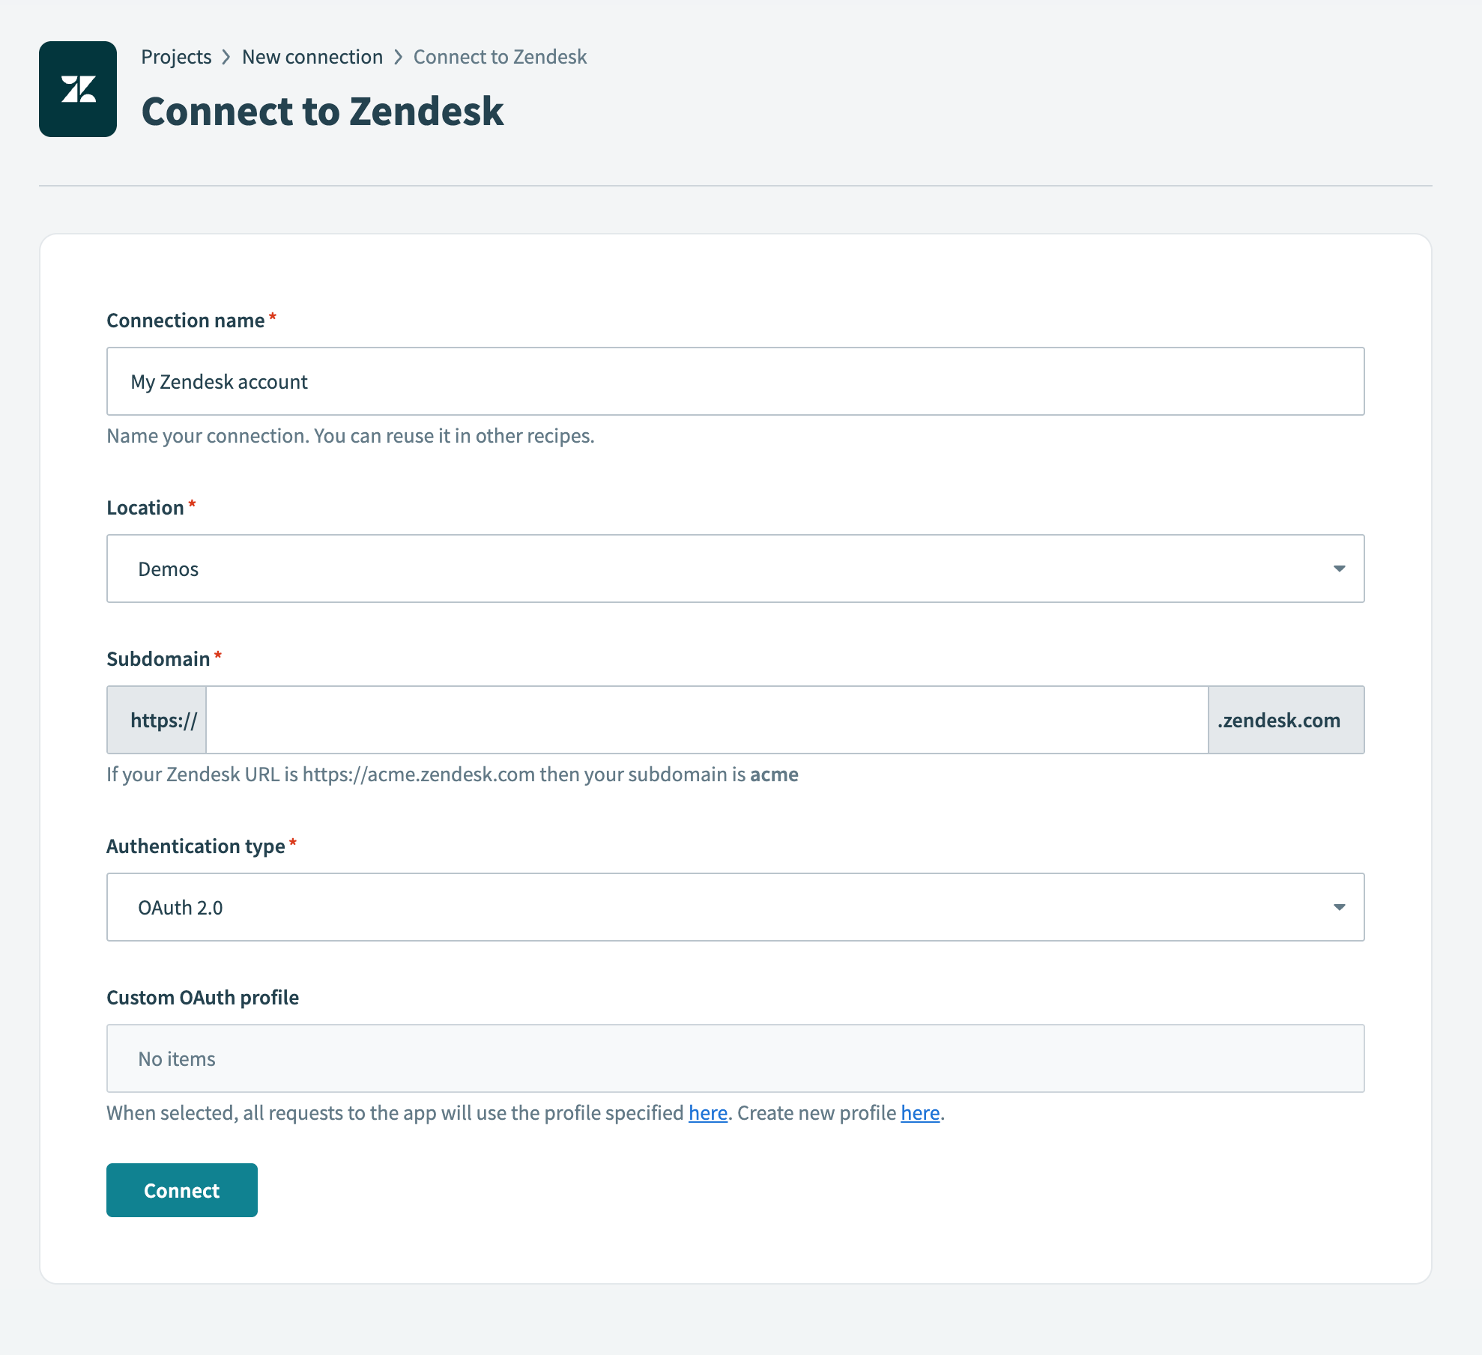1482x1355 pixels.
Task: Expand the Authentication type dropdown
Action: (x=734, y=907)
